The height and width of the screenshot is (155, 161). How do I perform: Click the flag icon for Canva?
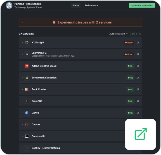(x=138, y=113)
